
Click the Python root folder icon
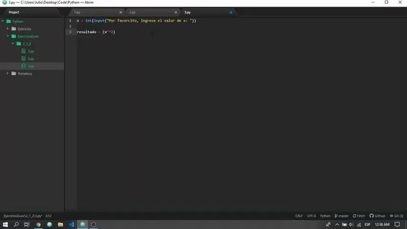pos(8,21)
